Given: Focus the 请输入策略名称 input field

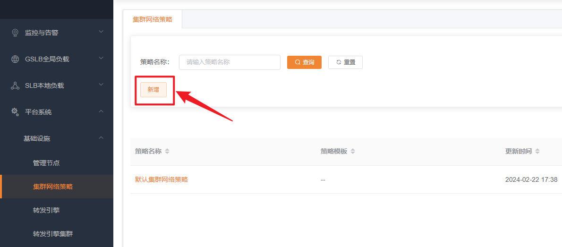Looking at the screenshot, I should [230, 62].
